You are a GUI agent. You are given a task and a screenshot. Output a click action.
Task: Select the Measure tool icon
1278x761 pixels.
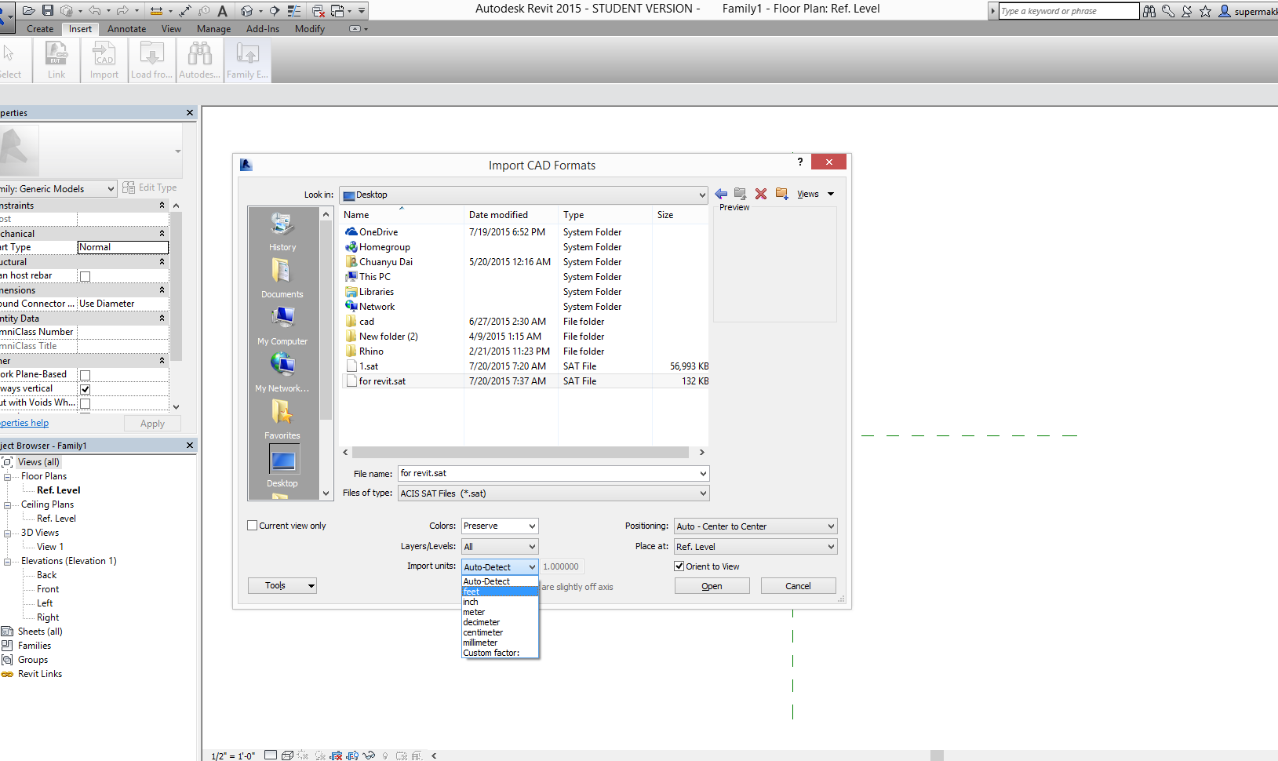pyautogui.click(x=156, y=10)
